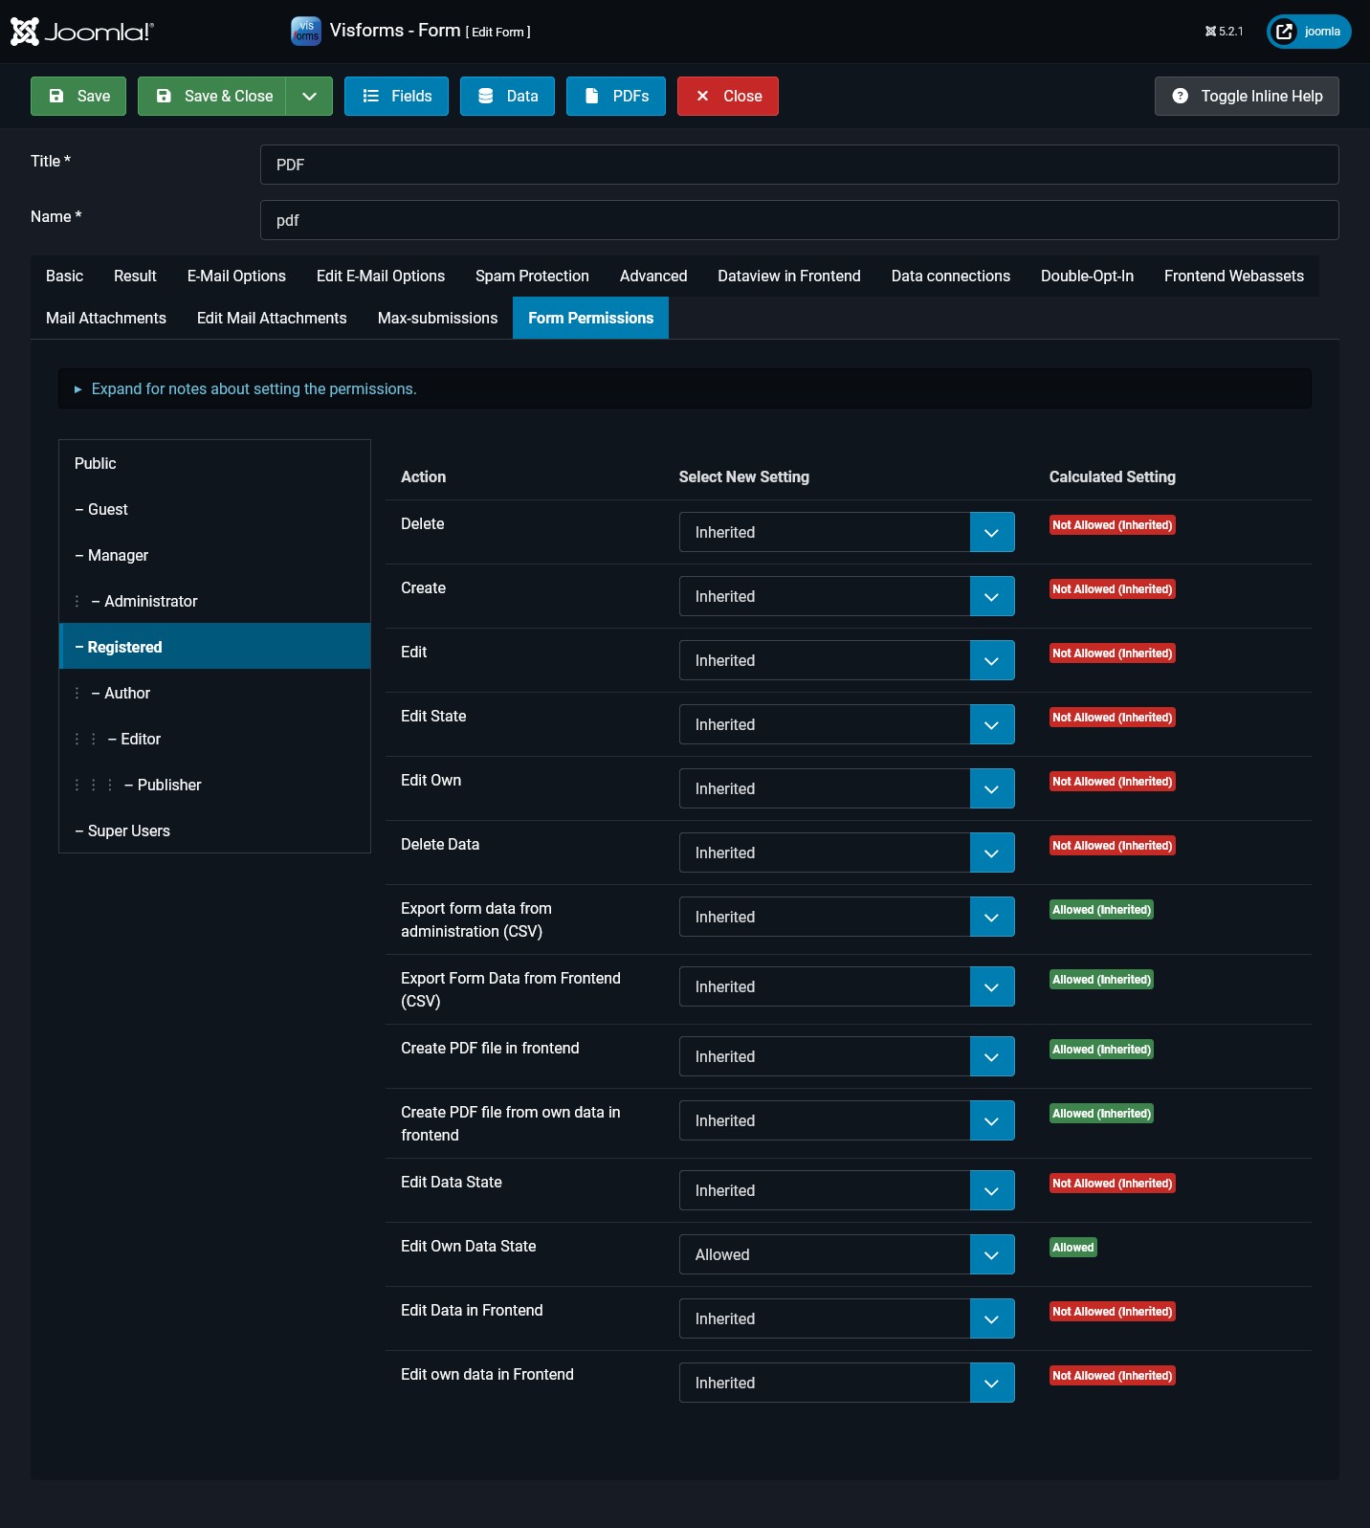Open Edit own data in Frontend dropdown

pyautogui.click(x=847, y=1383)
